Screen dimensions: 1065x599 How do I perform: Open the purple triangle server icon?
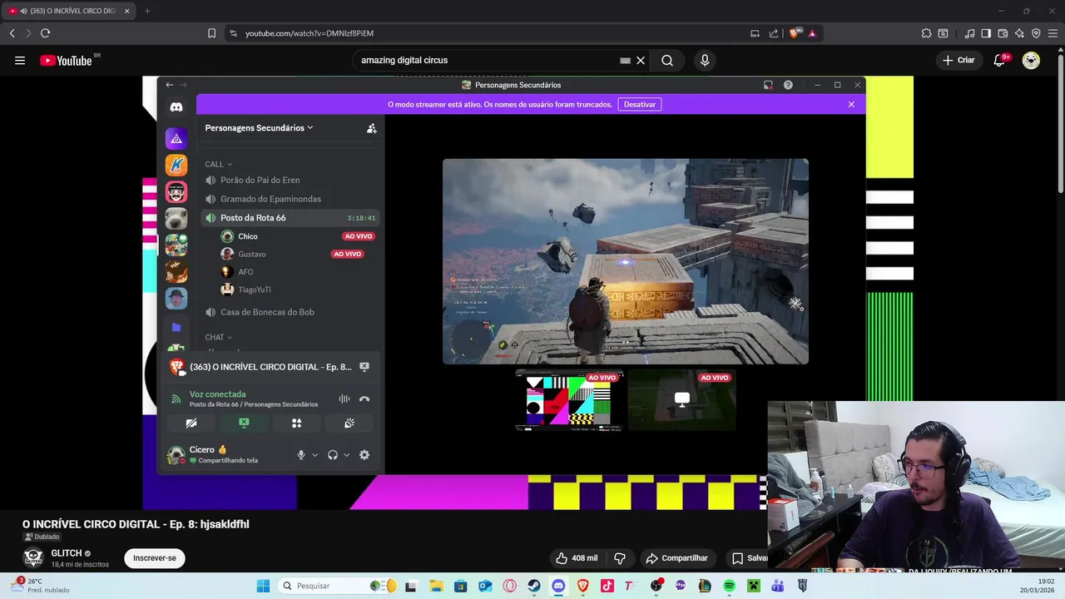(x=176, y=138)
